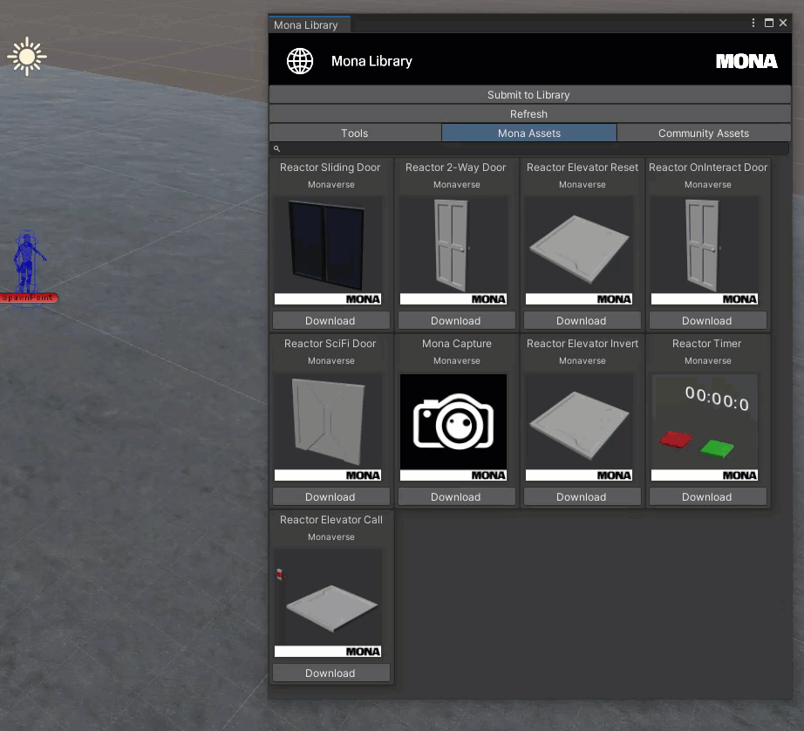
Task: Select the blue SpawnPoint character gizmo
Action: click(x=28, y=262)
